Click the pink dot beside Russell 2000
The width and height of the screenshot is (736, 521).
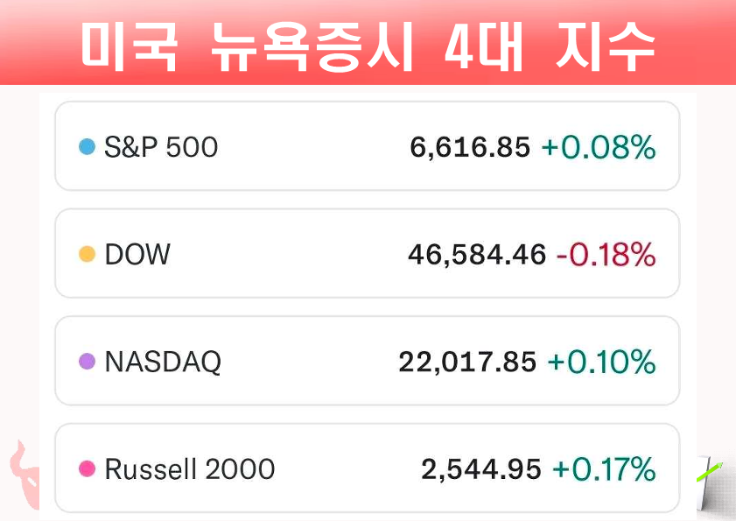point(87,469)
